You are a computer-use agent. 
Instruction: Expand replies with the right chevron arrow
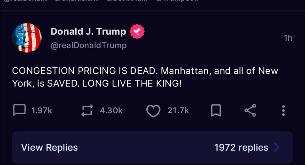pyautogui.click(x=277, y=148)
